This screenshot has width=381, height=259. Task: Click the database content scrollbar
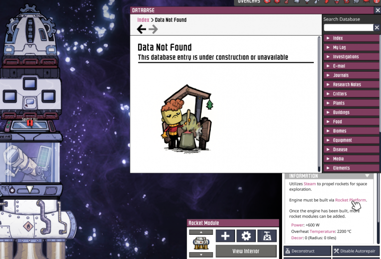pos(319,99)
